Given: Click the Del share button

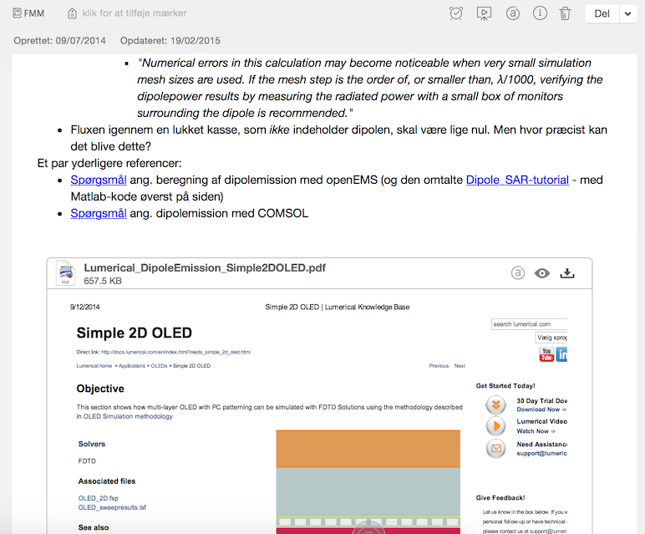Looking at the screenshot, I should pos(602,13).
